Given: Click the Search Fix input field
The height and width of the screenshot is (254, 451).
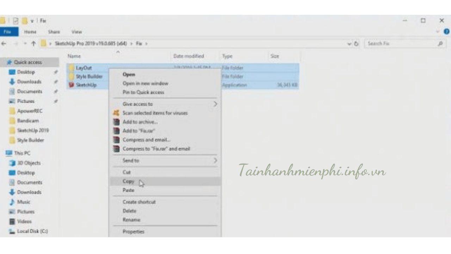Looking at the screenshot, I should click(400, 44).
